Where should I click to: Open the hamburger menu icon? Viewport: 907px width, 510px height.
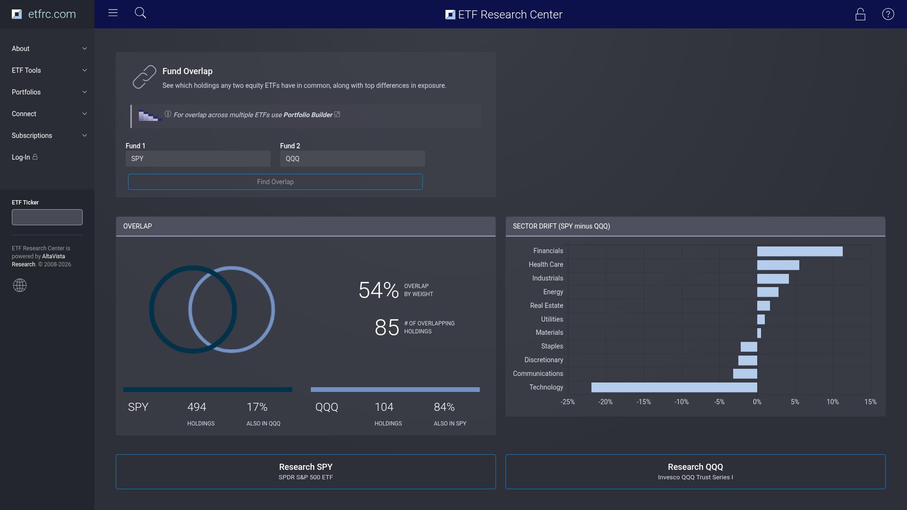[113, 13]
